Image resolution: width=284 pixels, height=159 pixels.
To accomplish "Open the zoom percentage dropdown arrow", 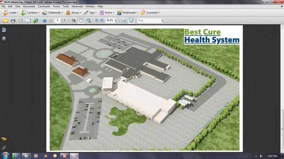I will tap(116, 21).
